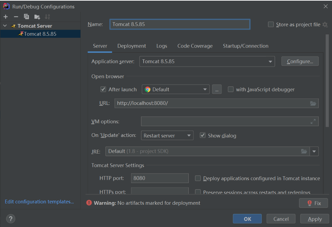Open the help question mark button
This screenshot has width=332, height=227.
[x=10, y=219]
